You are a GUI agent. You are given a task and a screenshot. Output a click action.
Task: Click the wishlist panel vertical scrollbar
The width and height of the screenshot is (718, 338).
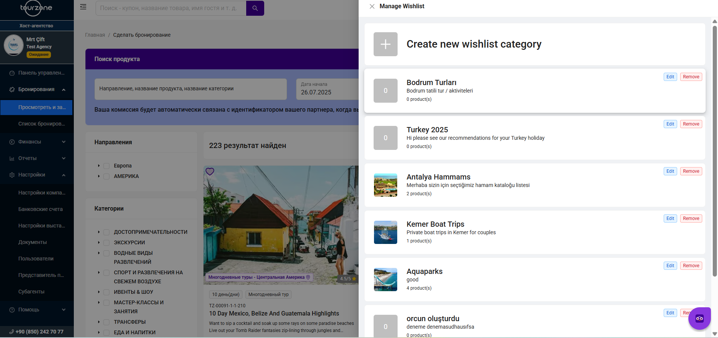[715, 151]
